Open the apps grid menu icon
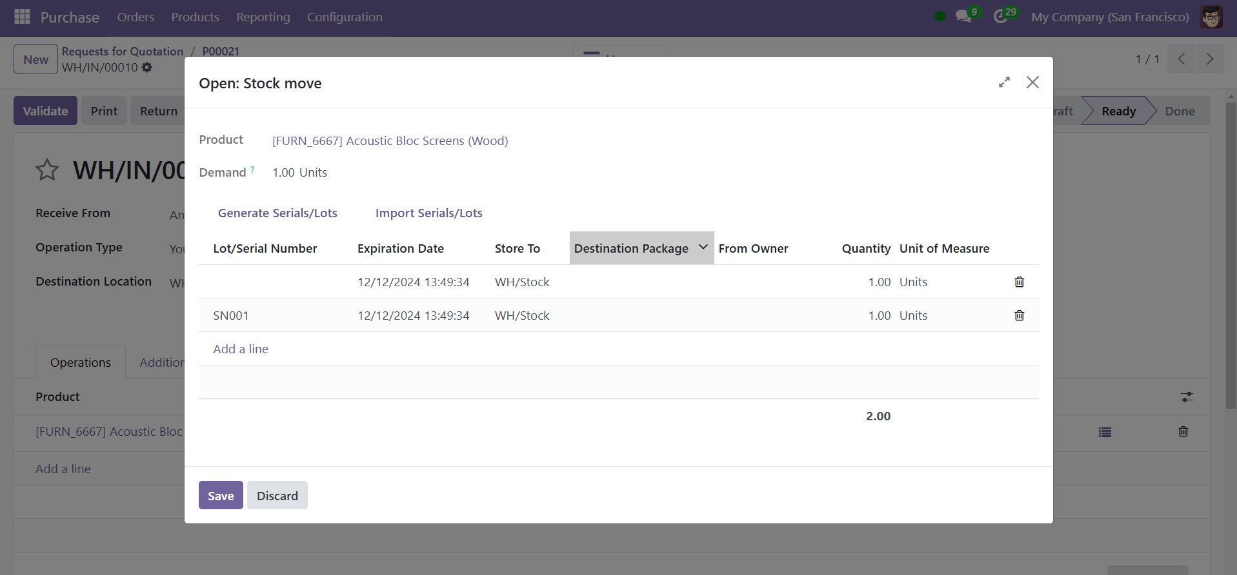1237x575 pixels. 22,17
